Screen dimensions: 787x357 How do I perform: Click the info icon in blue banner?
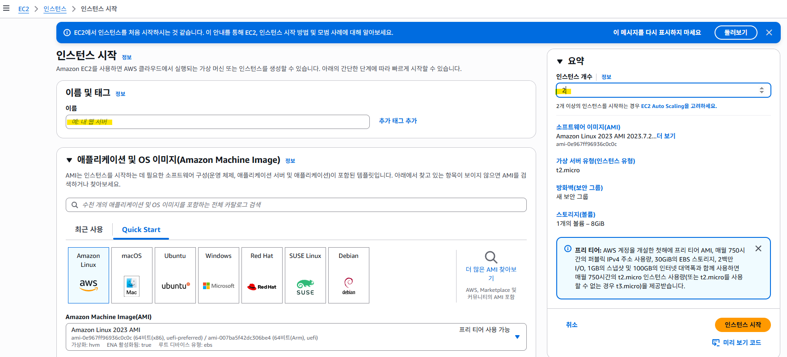pos(67,33)
